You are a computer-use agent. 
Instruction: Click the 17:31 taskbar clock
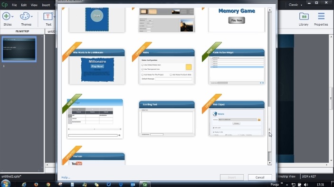(320, 185)
